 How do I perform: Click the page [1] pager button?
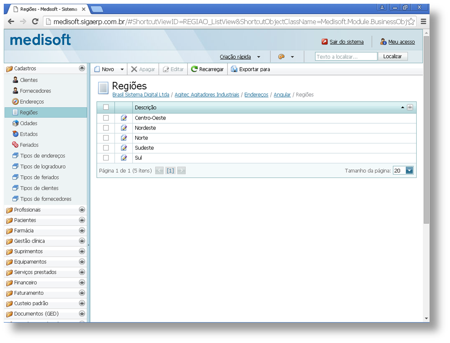170,170
